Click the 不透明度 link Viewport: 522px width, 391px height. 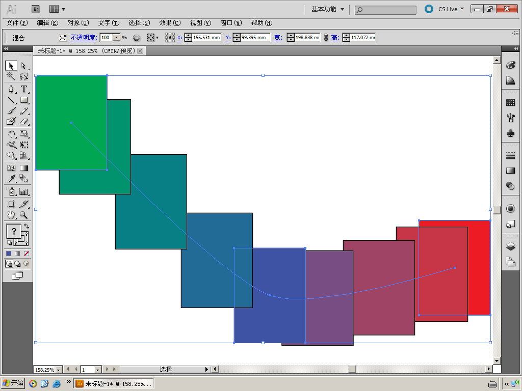[x=83, y=38]
